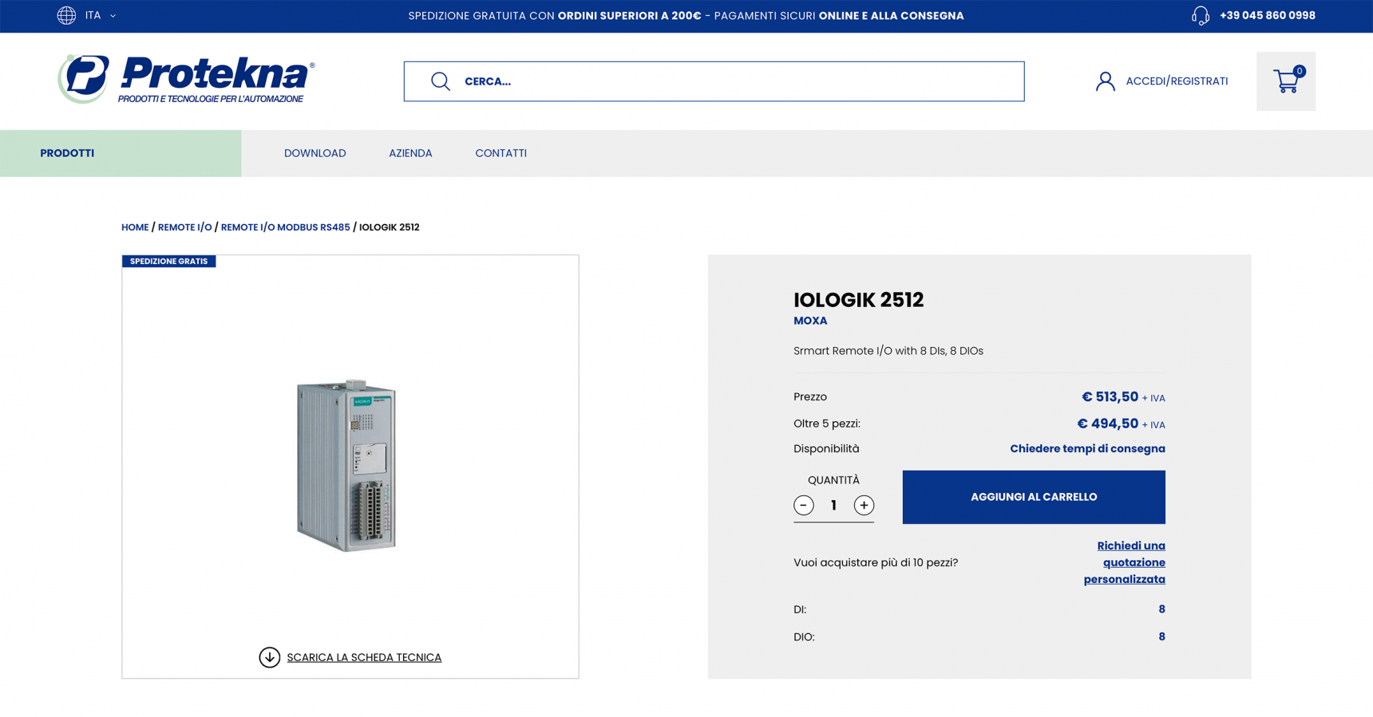The image size is (1373, 717).
Task: Click the Spedizione Gratis badge
Action: click(x=168, y=261)
